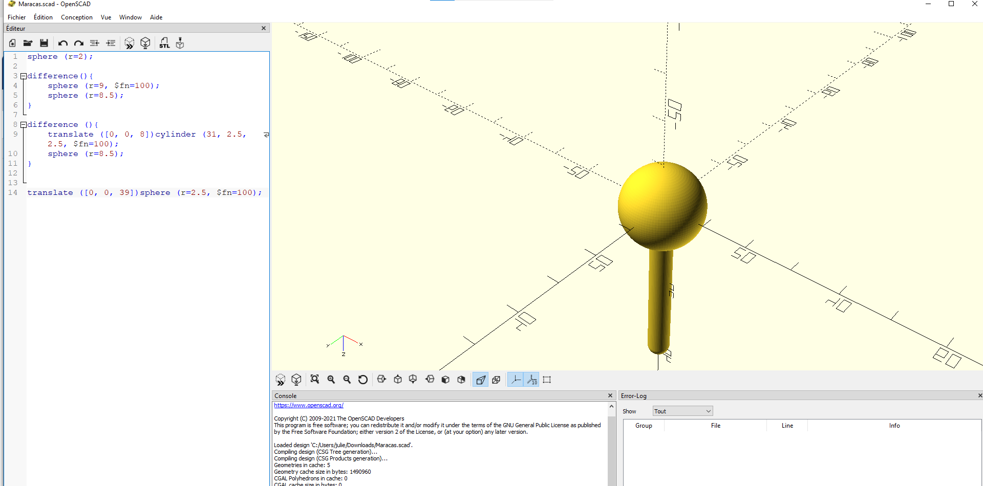Unindent the selected code lines
The image size is (983, 486).
(x=95, y=43)
